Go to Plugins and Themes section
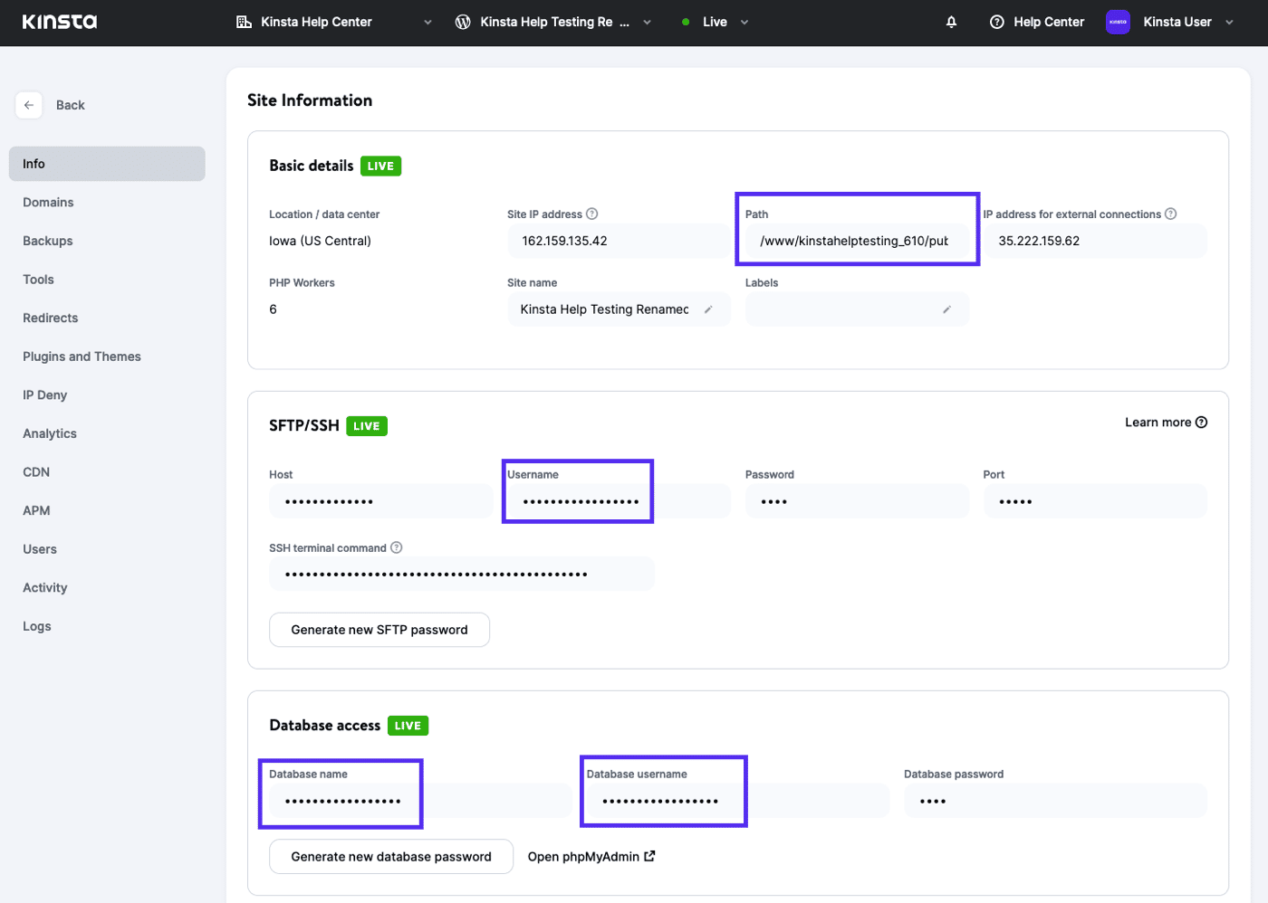The height and width of the screenshot is (903, 1268). tap(82, 356)
